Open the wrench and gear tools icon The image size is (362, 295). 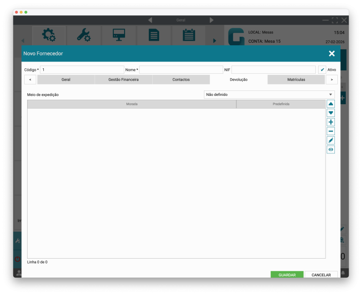click(x=83, y=35)
